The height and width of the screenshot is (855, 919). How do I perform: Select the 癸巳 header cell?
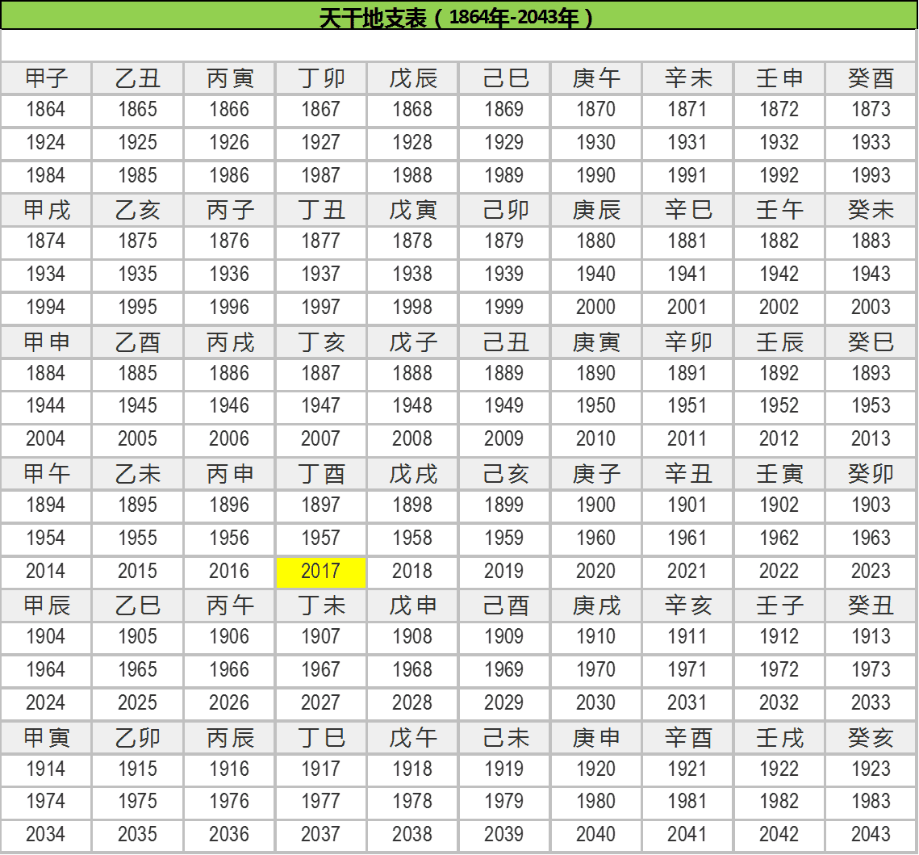(871, 342)
